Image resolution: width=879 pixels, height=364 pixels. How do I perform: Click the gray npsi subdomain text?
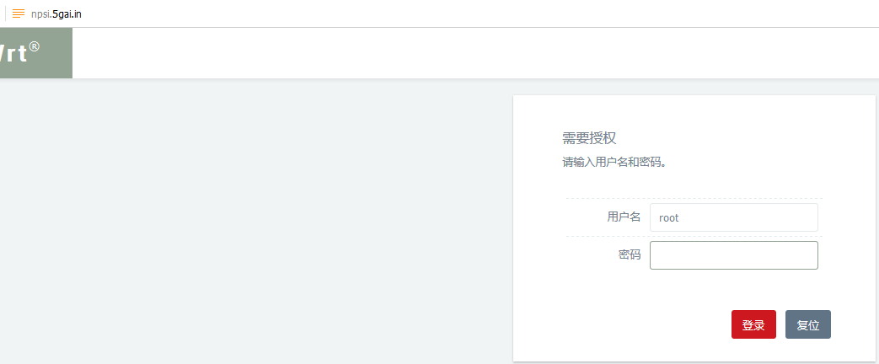tap(41, 14)
